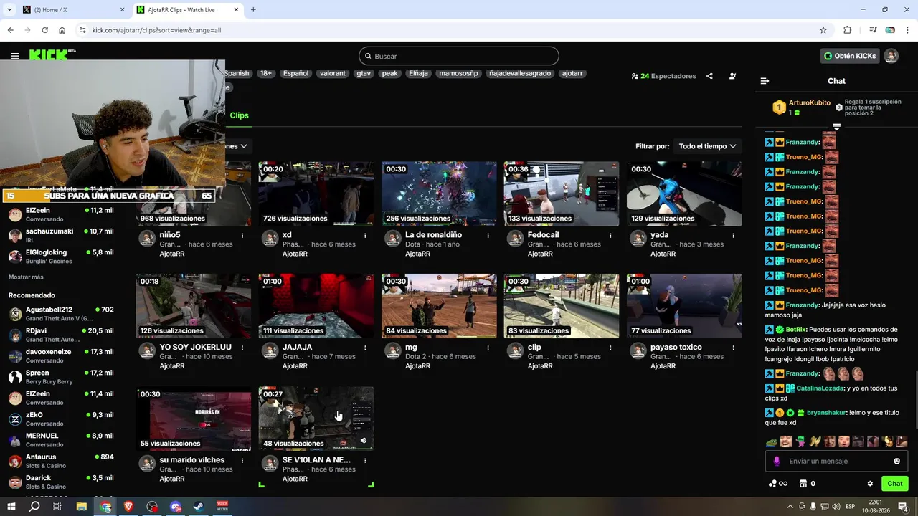The width and height of the screenshot is (918, 516).
Task: Open Steam from the taskbar
Action: [x=199, y=507]
